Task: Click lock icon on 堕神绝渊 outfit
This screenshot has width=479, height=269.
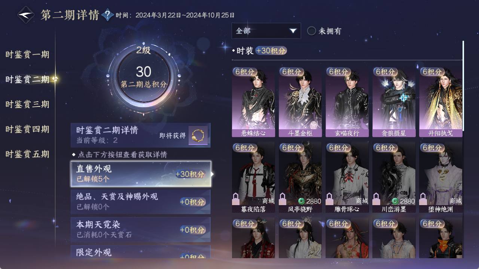Action: 423,198
